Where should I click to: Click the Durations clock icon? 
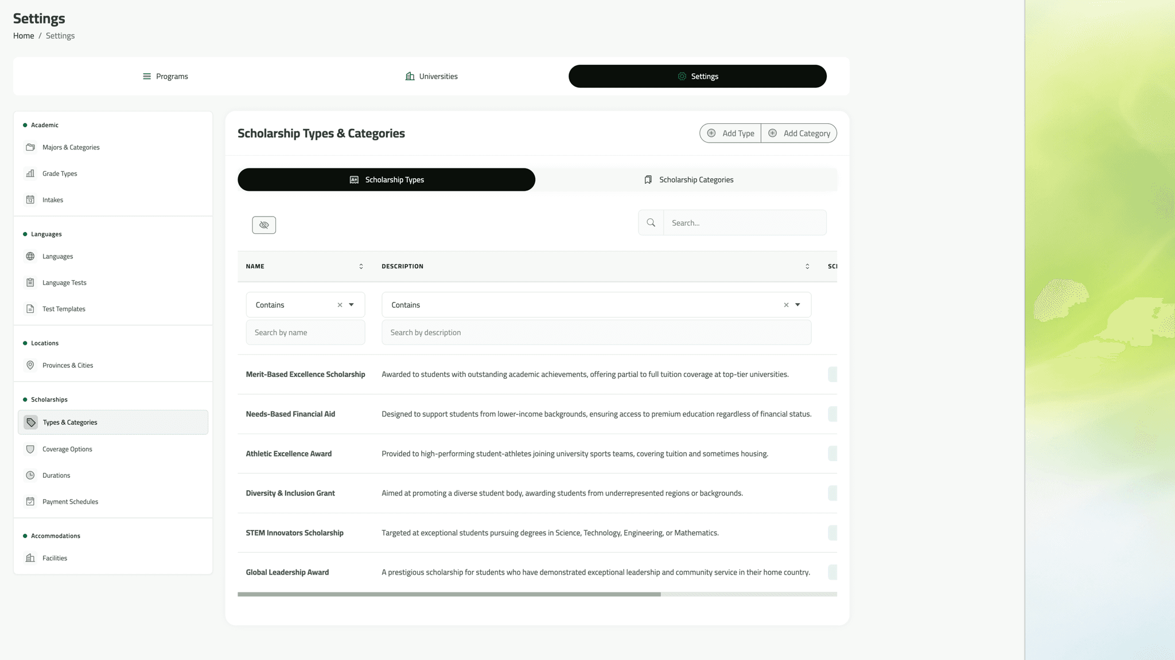coord(30,475)
